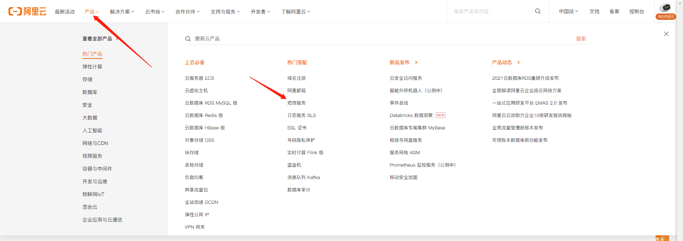Expand the 中国站 region dropdown

pyautogui.click(x=568, y=11)
